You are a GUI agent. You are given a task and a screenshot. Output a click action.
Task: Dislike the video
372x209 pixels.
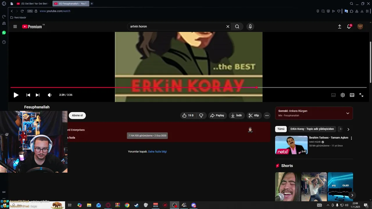201,115
